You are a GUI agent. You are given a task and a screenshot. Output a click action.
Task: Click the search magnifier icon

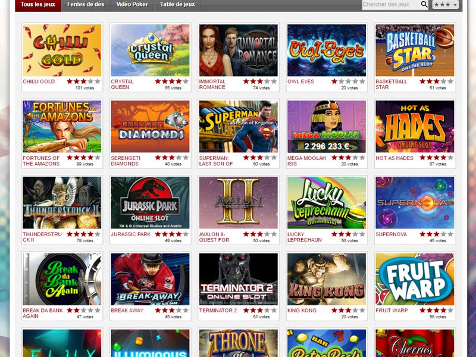424,4
